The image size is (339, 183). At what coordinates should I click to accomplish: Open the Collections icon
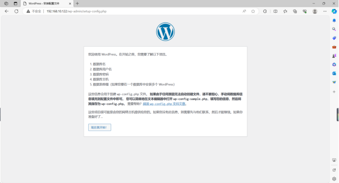coord(295,11)
